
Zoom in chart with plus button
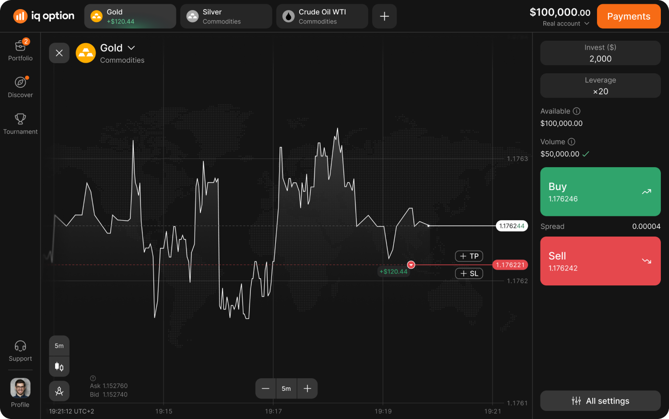click(307, 388)
